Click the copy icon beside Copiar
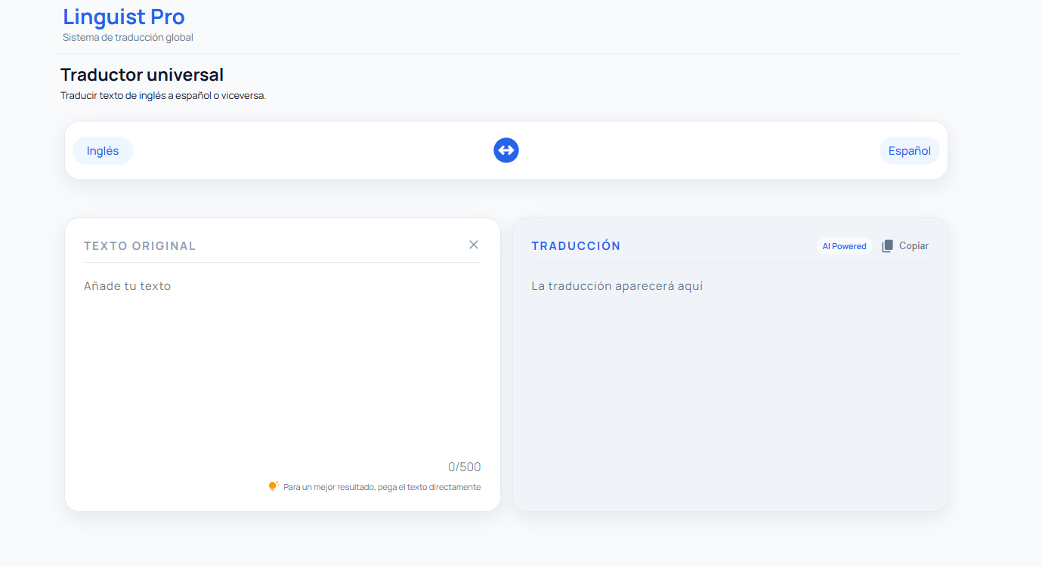The width and height of the screenshot is (1042, 567). click(x=887, y=246)
